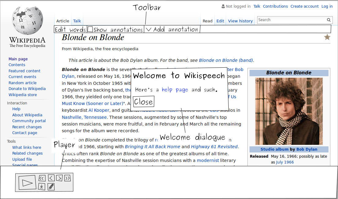Go to Main page in sidebar

(18, 59)
